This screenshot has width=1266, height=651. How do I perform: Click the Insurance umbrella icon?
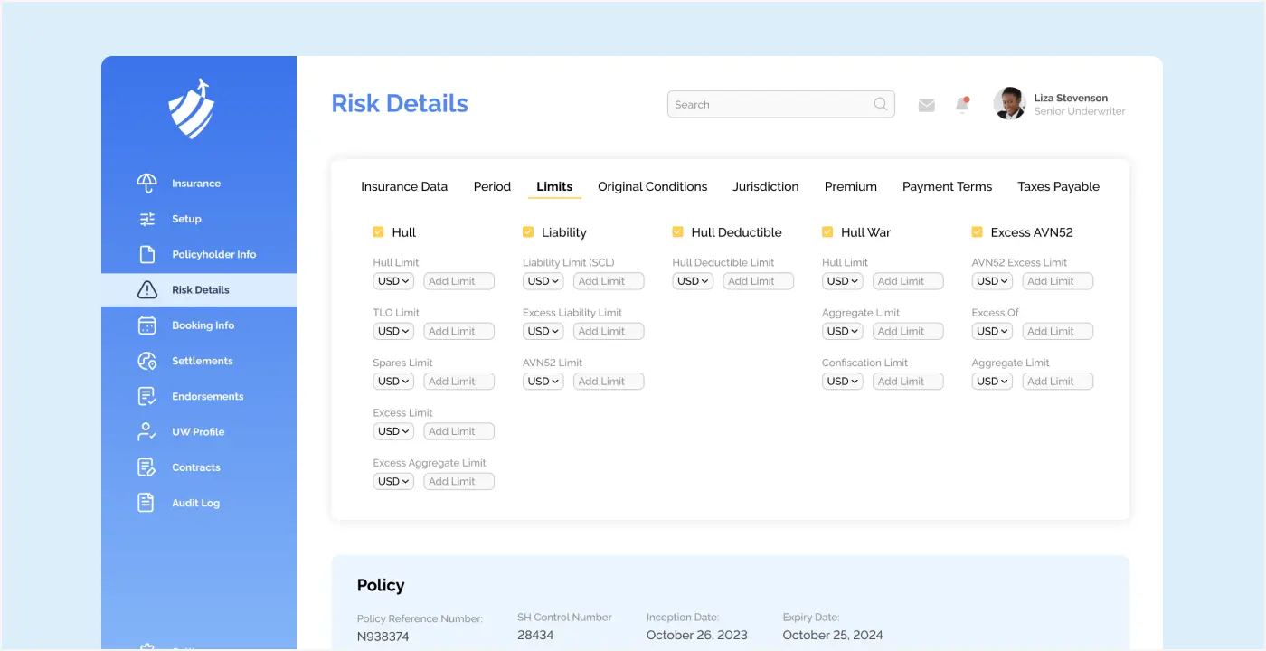coord(146,184)
